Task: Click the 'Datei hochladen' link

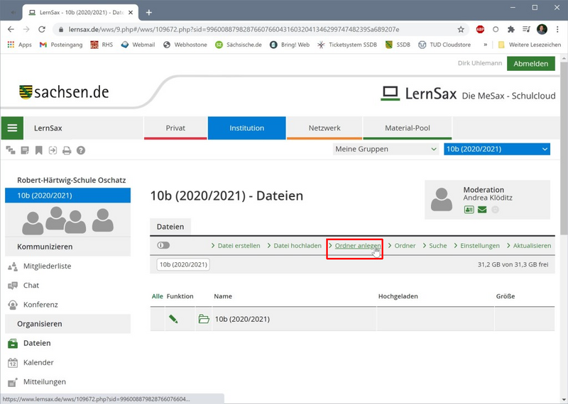Action: [297, 245]
